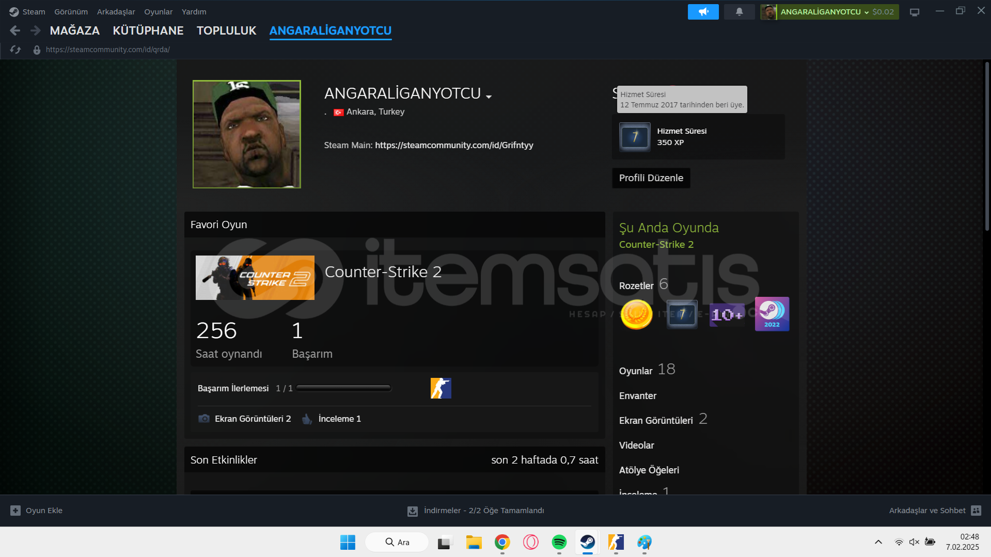The height and width of the screenshot is (557, 991).
Task: Open the Envanter link
Action: 637,396
